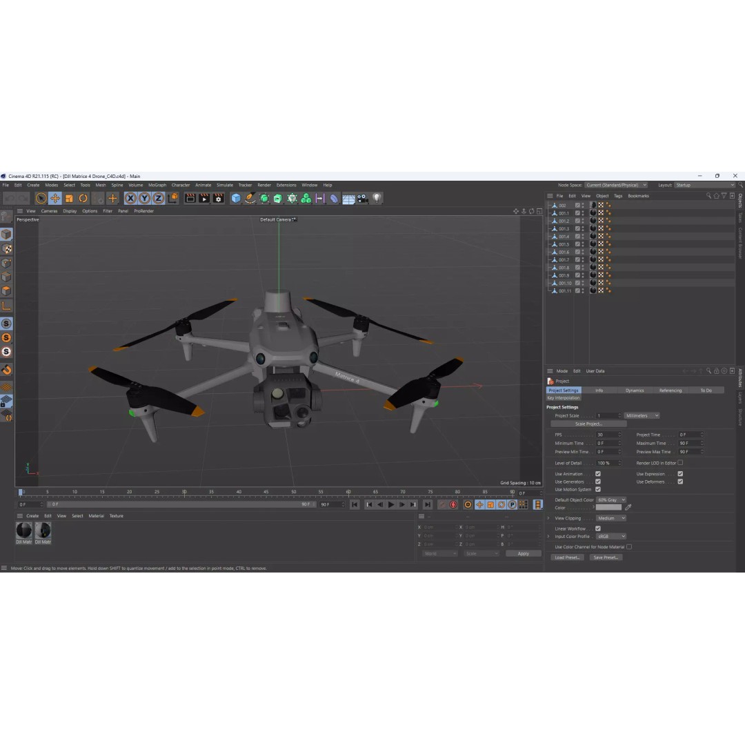Toggle the Y axis lock
This screenshot has height=745, width=745.
(x=144, y=198)
